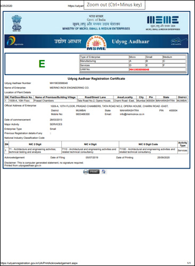195x266 pixels.
Task: Click the Zoom out tooltip box
Action: [115, 5]
